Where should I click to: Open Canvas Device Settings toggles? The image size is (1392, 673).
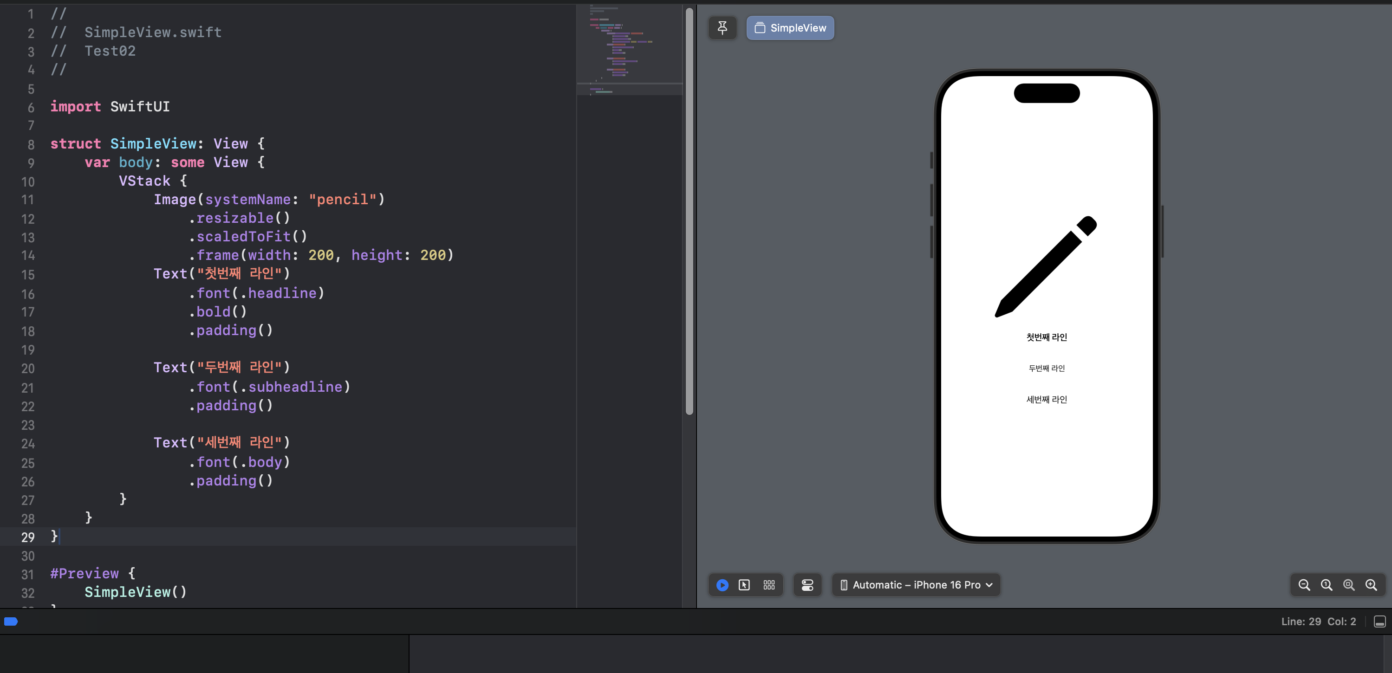tap(807, 585)
